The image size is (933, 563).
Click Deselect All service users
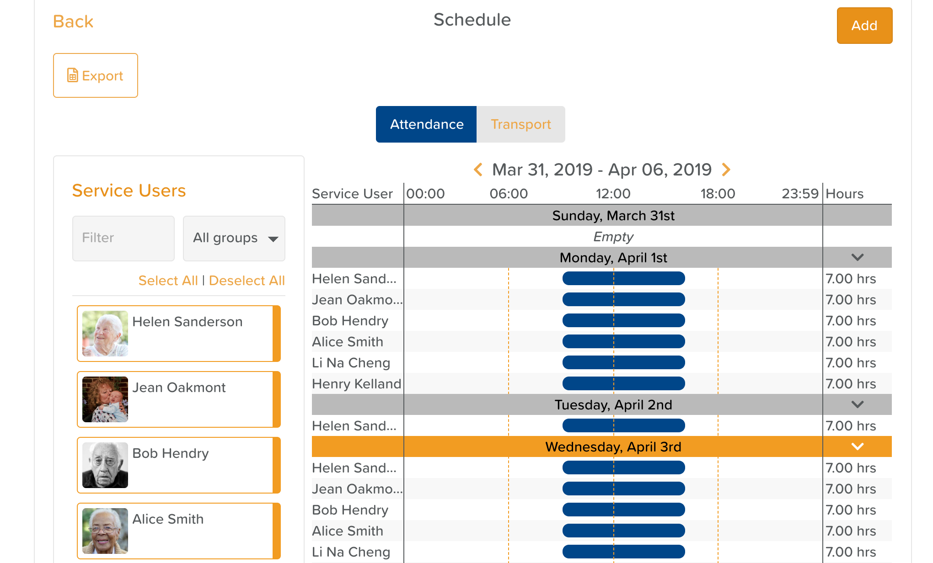(247, 281)
